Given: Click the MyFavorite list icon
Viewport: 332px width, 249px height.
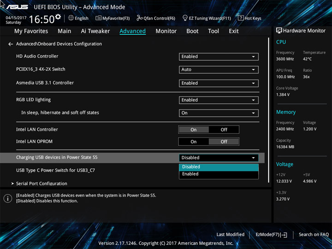Looking at the screenshot, I should coord(98,18).
